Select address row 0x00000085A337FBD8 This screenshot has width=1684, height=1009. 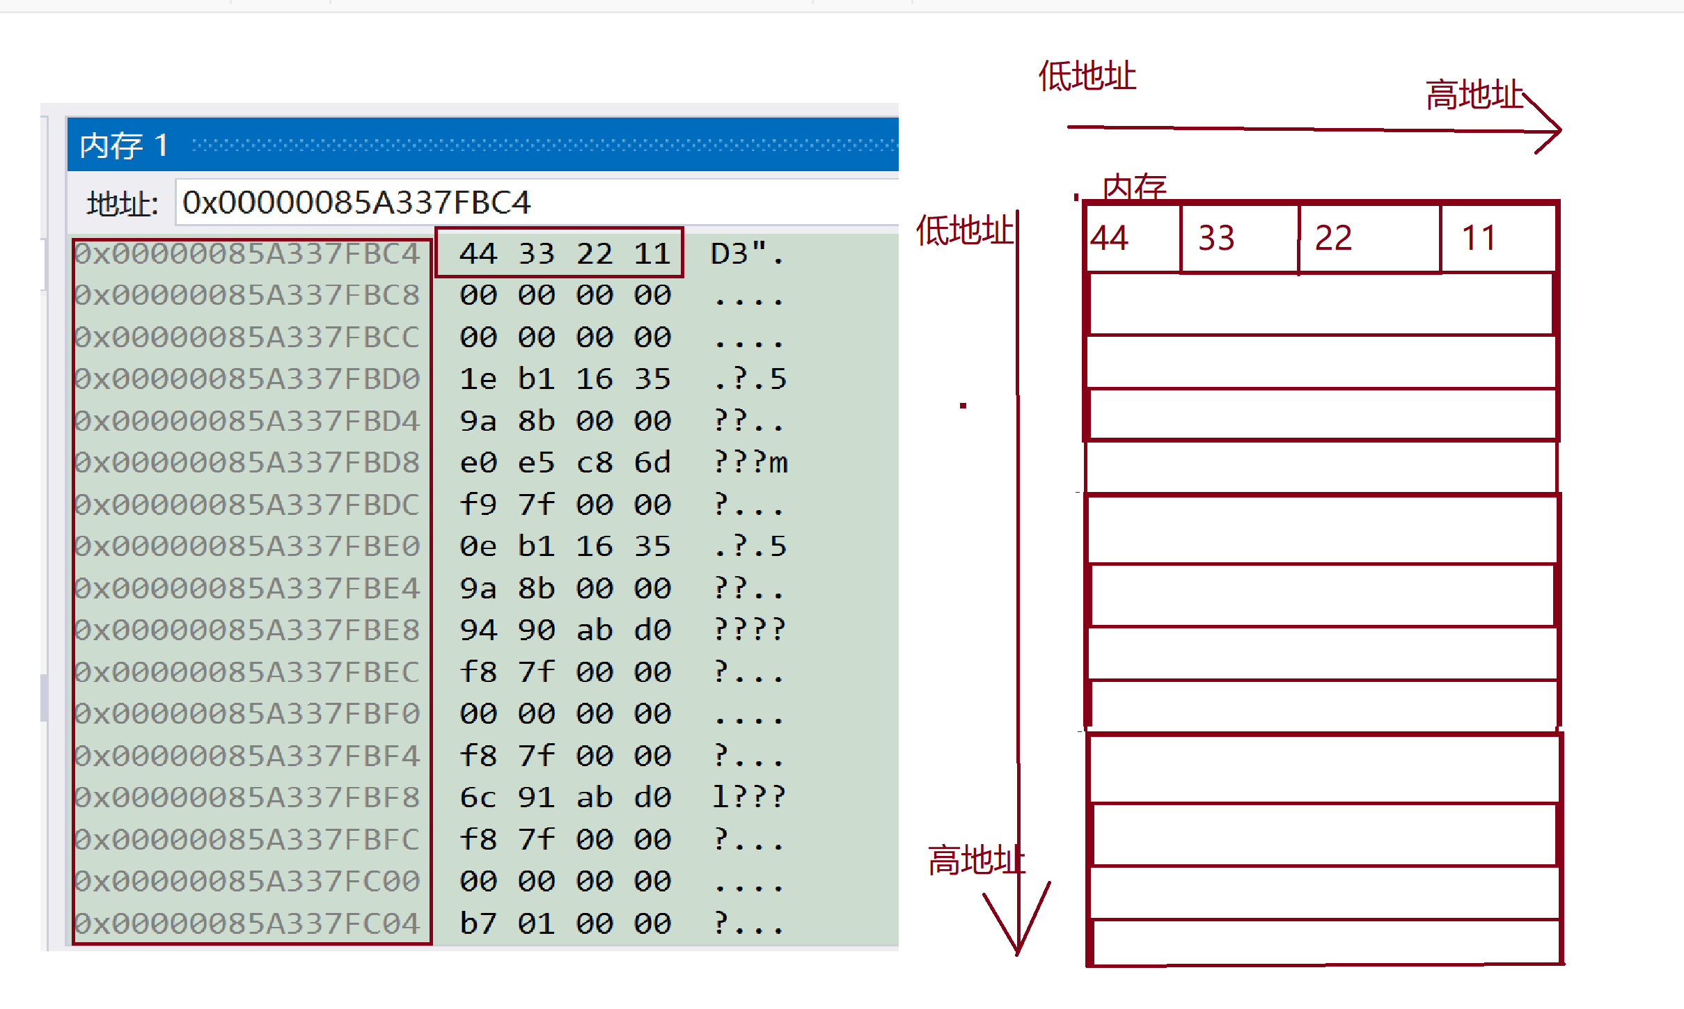pyautogui.click(x=247, y=463)
